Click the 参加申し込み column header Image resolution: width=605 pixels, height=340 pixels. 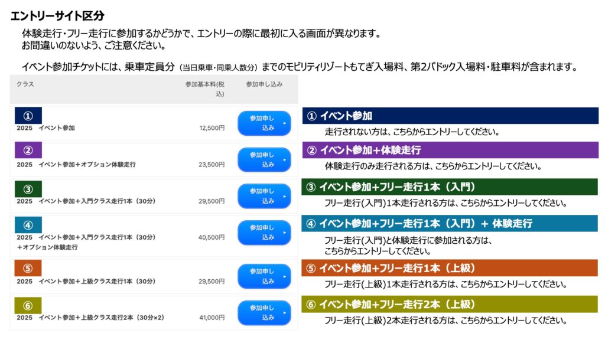[264, 84]
